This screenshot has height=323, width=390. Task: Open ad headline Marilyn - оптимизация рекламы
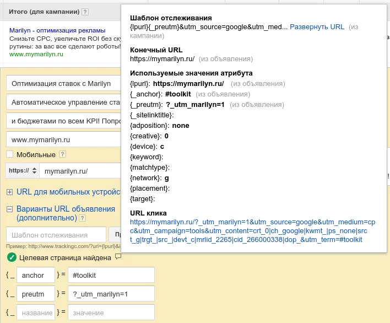click(57, 30)
